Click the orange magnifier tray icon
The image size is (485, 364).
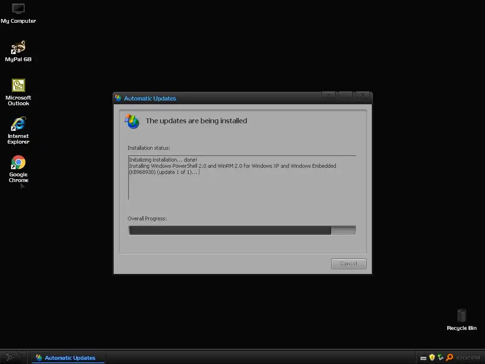(449, 357)
